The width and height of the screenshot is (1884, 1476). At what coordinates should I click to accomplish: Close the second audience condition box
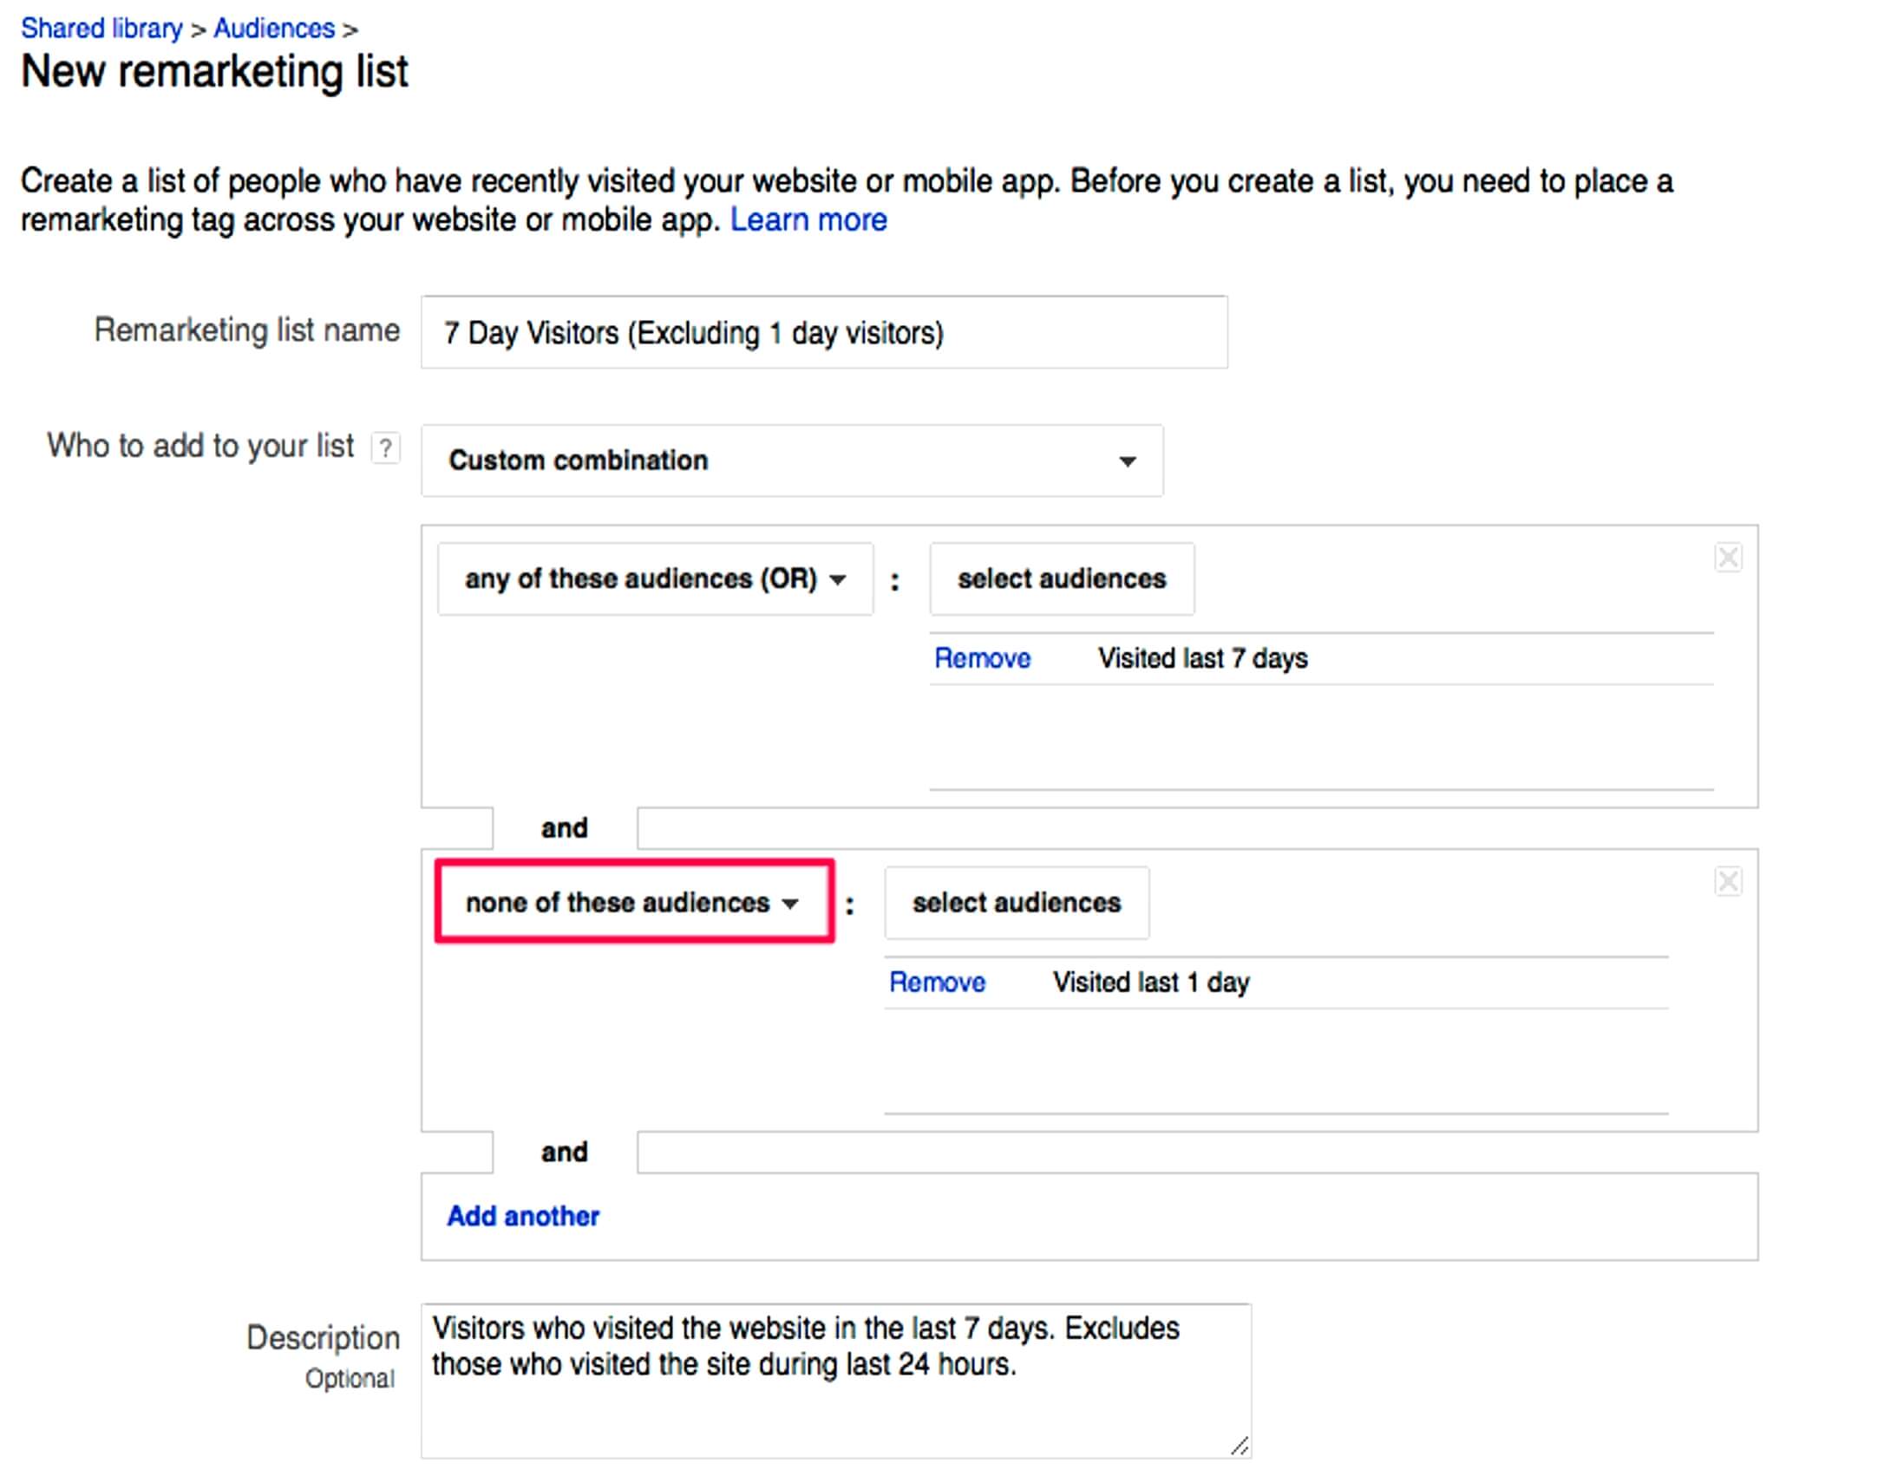coord(1727,881)
